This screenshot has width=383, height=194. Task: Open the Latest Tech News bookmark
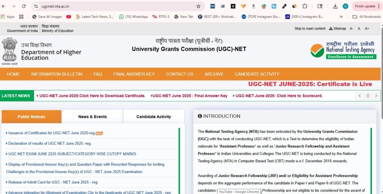(x=95, y=16)
